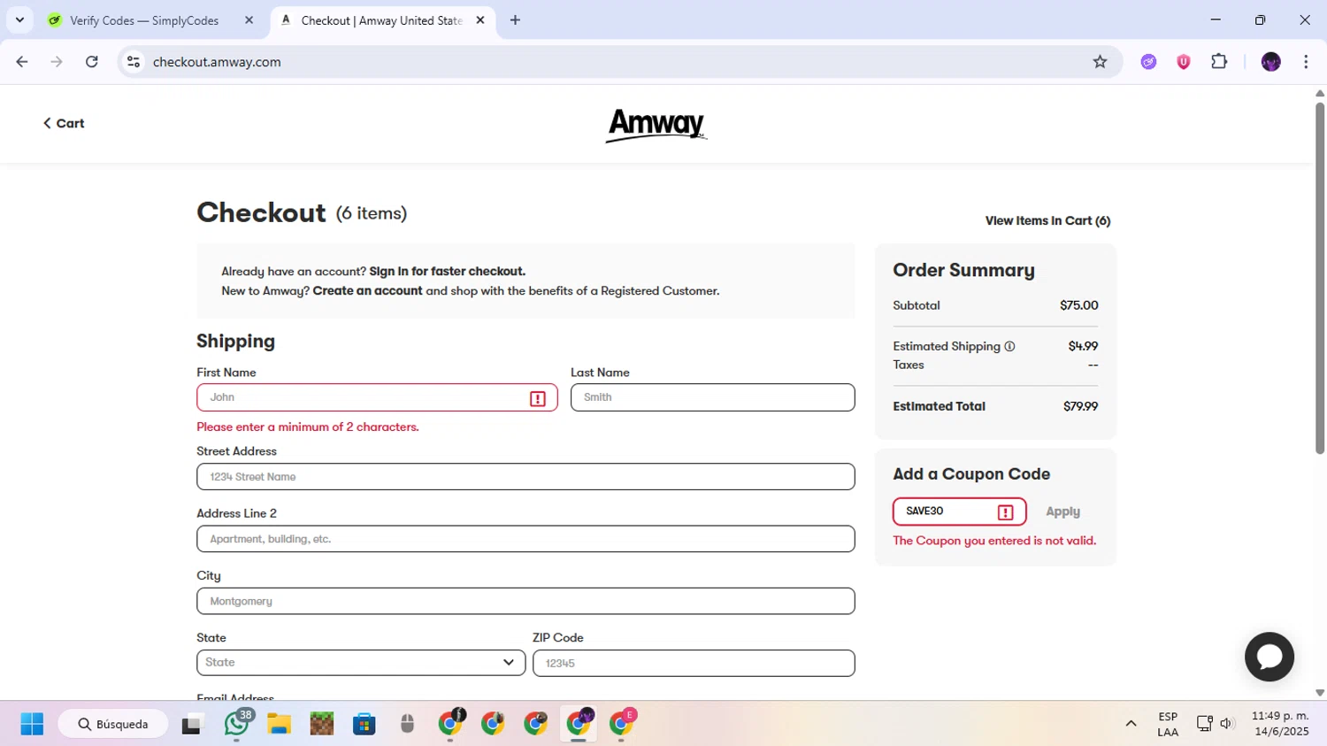This screenshot has height=746, width=1327.
Task: Open the purple circular extension icon
Action: [x=1148, y=62]
